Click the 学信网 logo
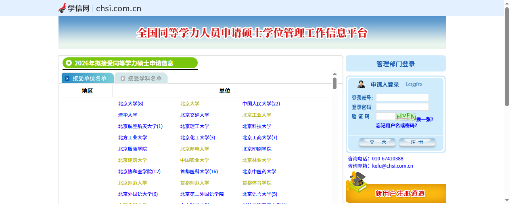510x204 pixels. click(x=74, y=8)
